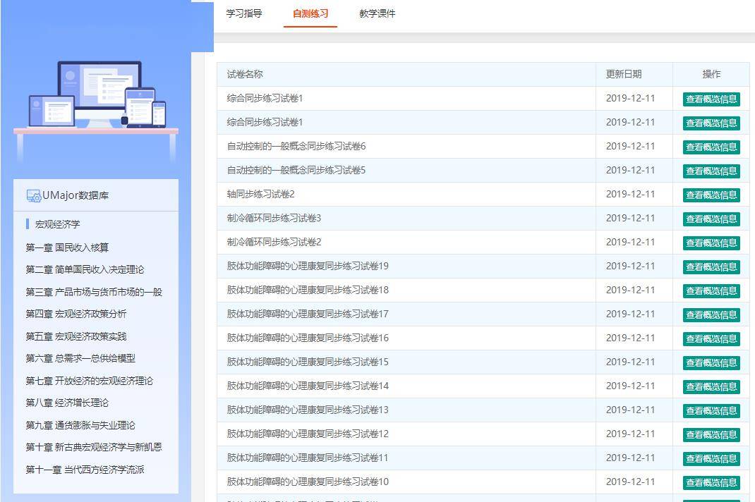The width and height of the screenshot is (755, 502).
Task: View overview for 自动控制的一般概念同步练习试卷5
Action: (711, 171)
